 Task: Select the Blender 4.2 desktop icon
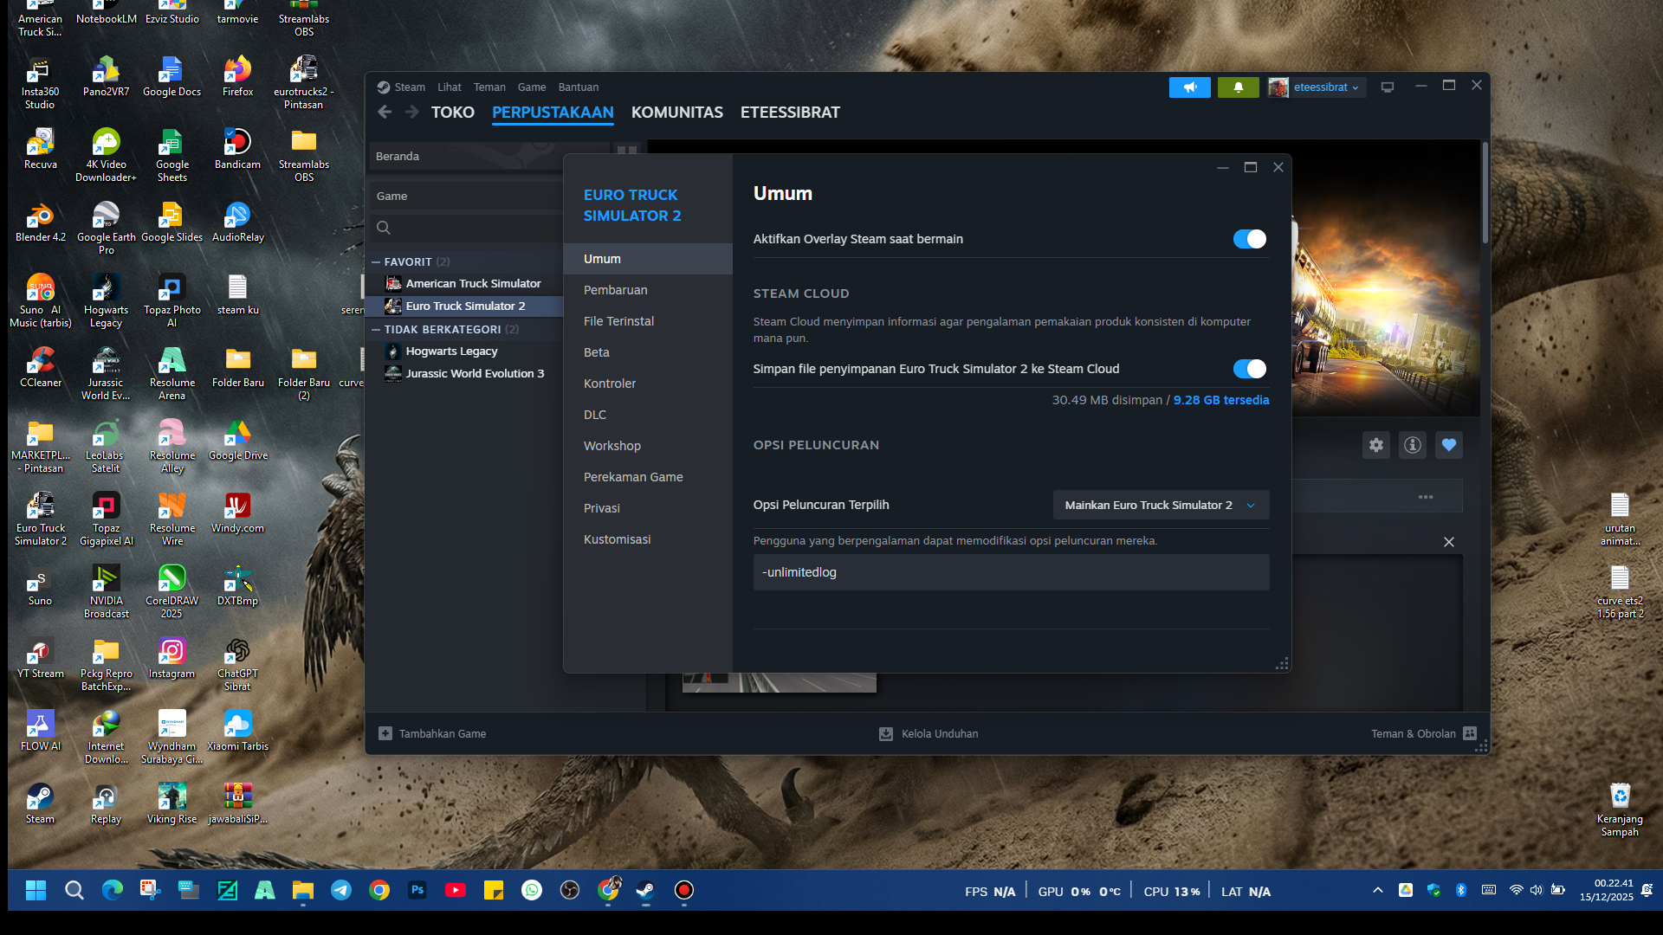41,222
